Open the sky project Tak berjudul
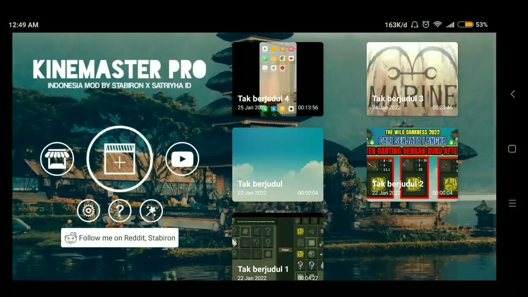 (x=278, y=165)
